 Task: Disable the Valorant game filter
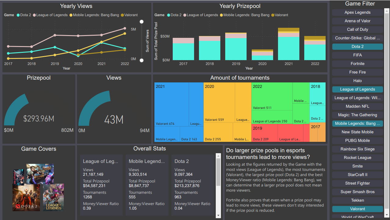[357, 209]
